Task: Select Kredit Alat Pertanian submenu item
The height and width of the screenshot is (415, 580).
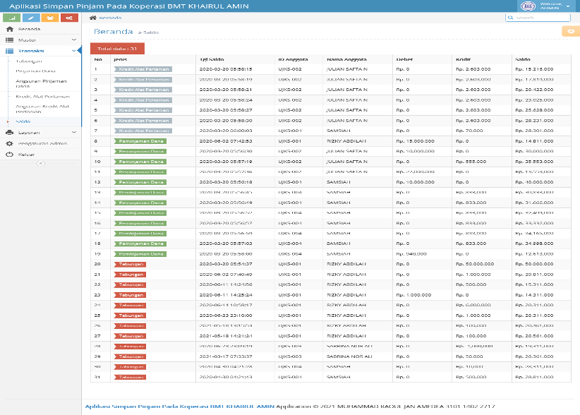Action: 42,96
